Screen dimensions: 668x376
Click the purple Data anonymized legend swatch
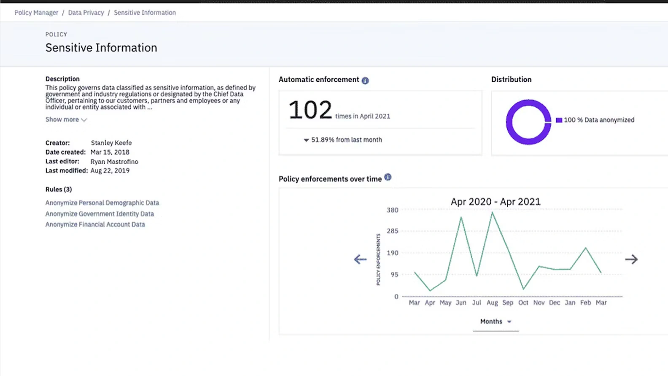coord(559,120)
